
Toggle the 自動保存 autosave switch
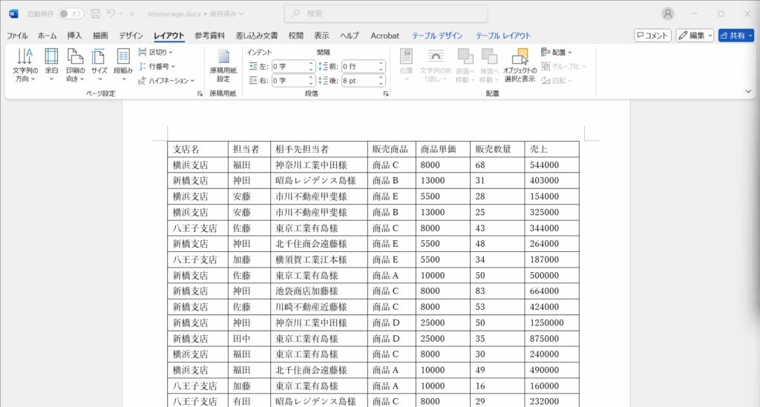(x=71, y=13)
